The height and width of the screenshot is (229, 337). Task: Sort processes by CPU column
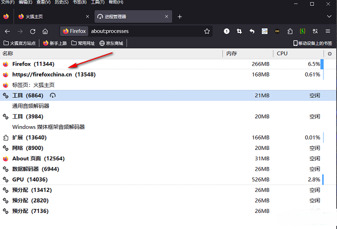pyautogui.click(x=298, y=54)
